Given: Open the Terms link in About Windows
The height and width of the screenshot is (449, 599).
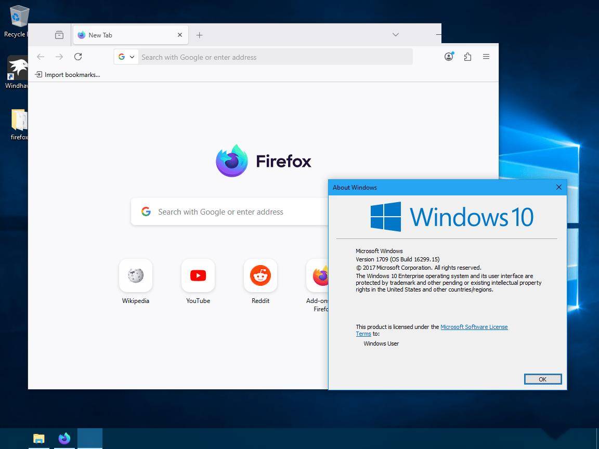Looking at the screenshot, I should tap(363, 334).
